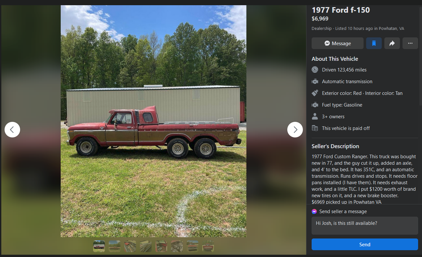
Task: Show the previous photo with left arrow
Action: [12, 130]
